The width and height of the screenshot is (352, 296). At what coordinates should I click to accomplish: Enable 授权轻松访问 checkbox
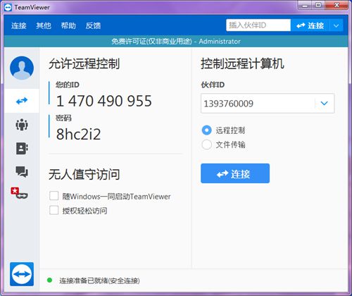pyautogui.click(x=54, y=210)
